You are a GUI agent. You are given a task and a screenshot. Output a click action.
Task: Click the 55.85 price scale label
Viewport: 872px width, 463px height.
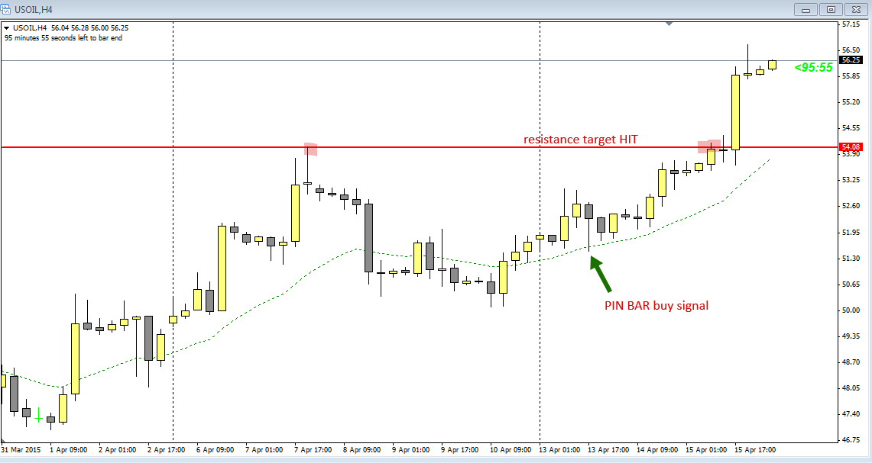point(851,76)
